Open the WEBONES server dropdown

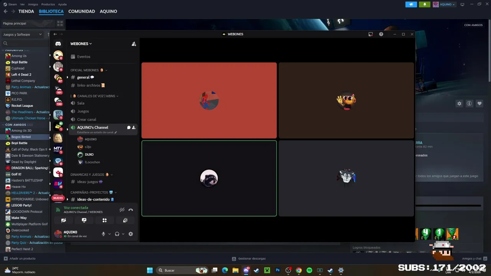(x=81, y=44)
